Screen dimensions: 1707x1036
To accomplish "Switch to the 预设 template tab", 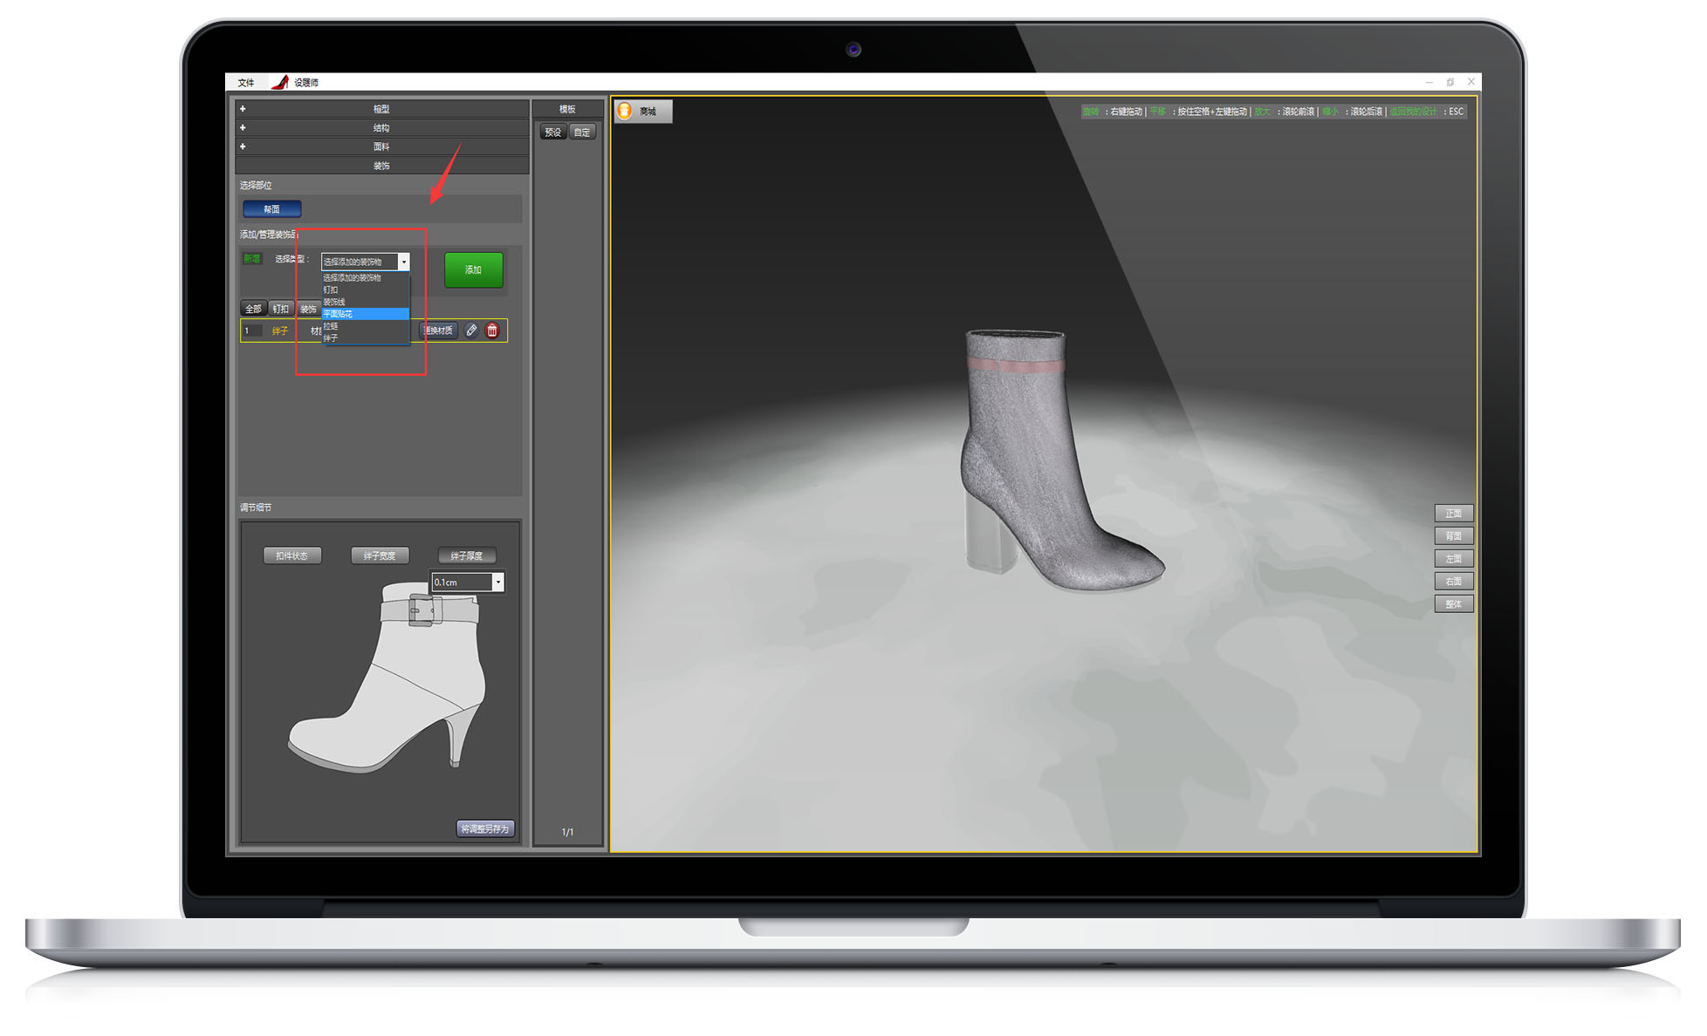I will tap(553, 133).
